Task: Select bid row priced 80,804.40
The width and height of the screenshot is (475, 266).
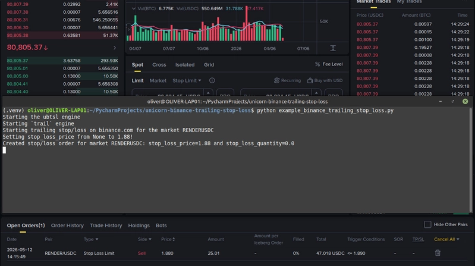Action: [x=62, y=92]
